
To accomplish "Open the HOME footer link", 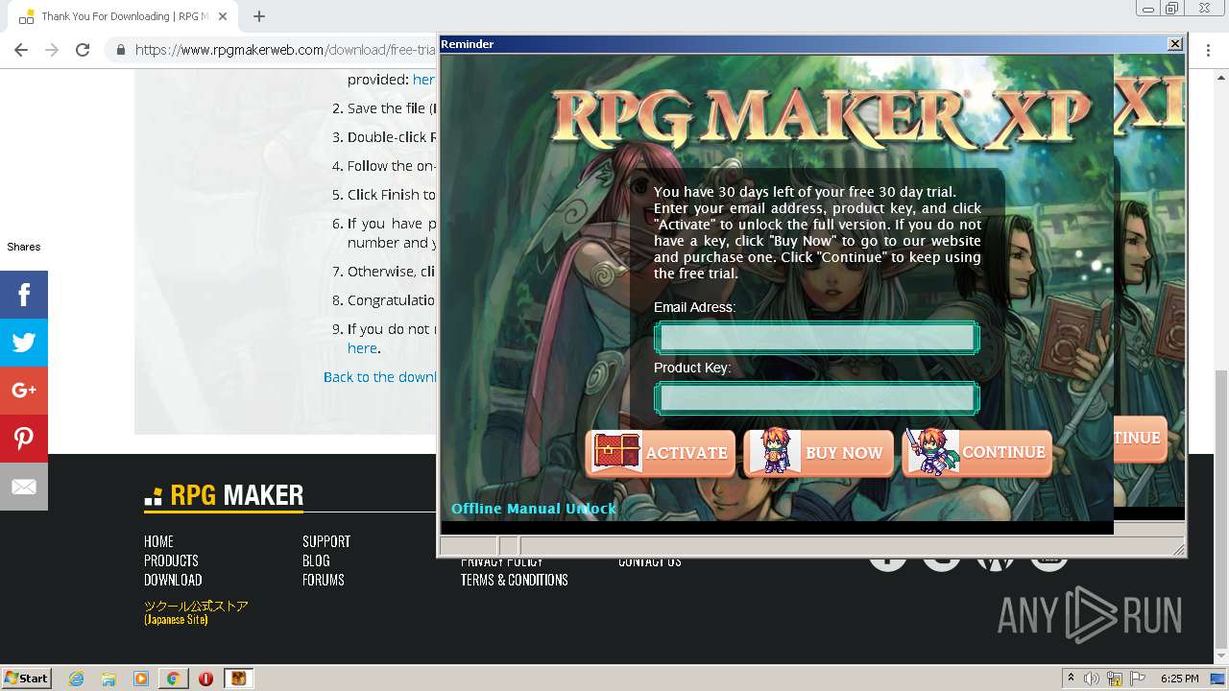I will (158, 541).
